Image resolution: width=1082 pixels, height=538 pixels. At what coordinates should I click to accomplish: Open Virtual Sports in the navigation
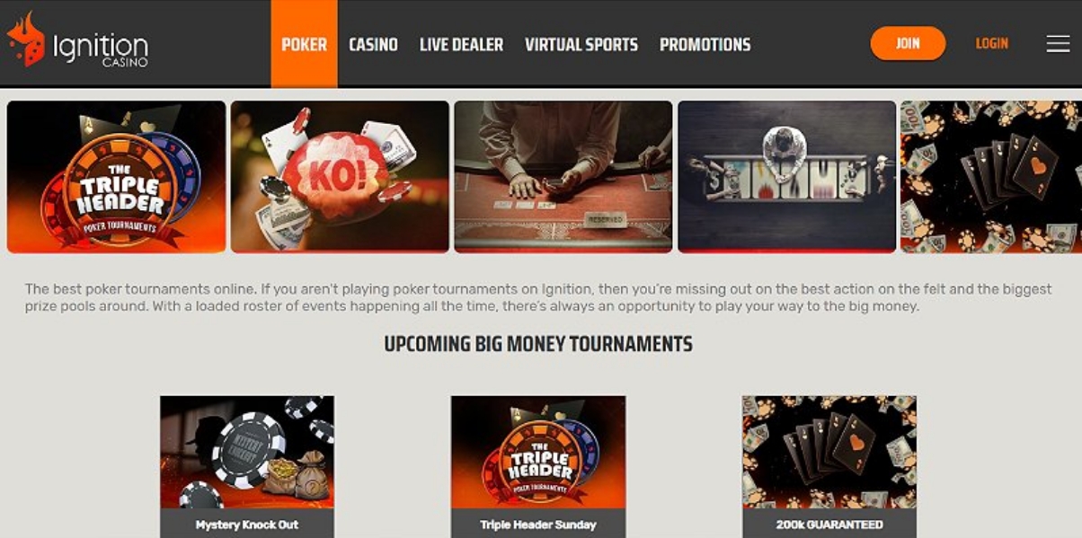[x=581, y=44]
